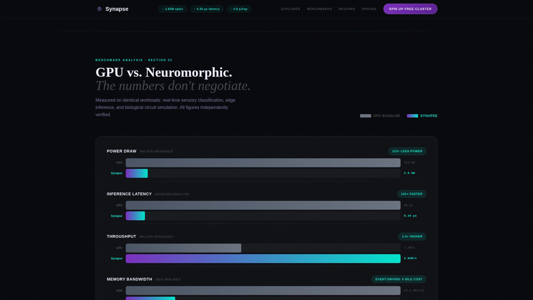Image resolution: width=533 pixels, height=300 pixels.
Task: Click SPIN UP FREE CLUSTER button
Action: click(410, 9)
